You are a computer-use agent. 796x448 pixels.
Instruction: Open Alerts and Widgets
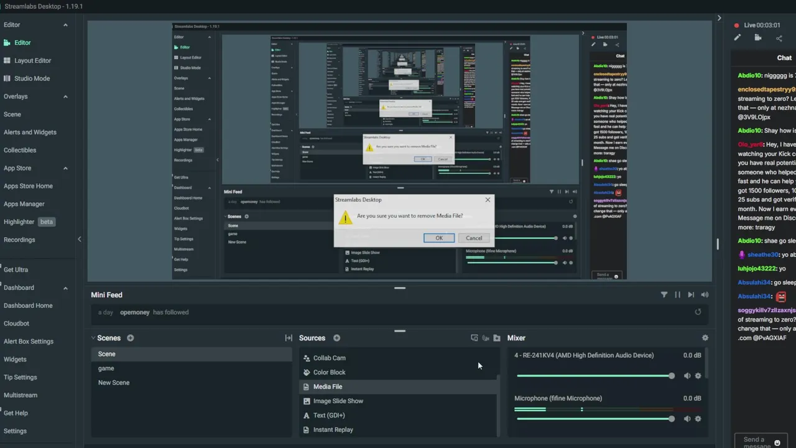(x=30, y=133)
